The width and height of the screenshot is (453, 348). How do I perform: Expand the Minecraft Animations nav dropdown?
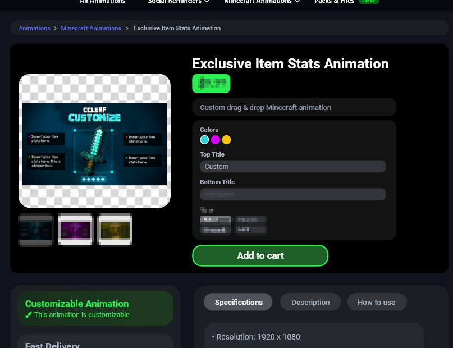point(262,2)
